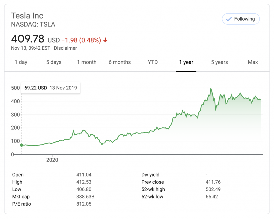Click the NASDAQ: TSLA ticker label
Screen dimensions: 274x219
point(33,24)
